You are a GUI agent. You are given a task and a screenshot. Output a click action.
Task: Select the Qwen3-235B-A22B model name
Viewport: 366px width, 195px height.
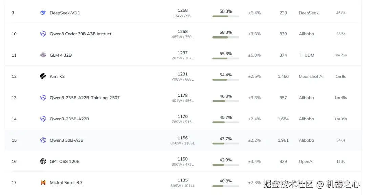tap(69, 119)
